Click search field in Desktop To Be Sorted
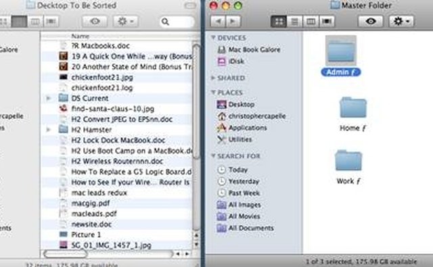 (x=177, y=22)
